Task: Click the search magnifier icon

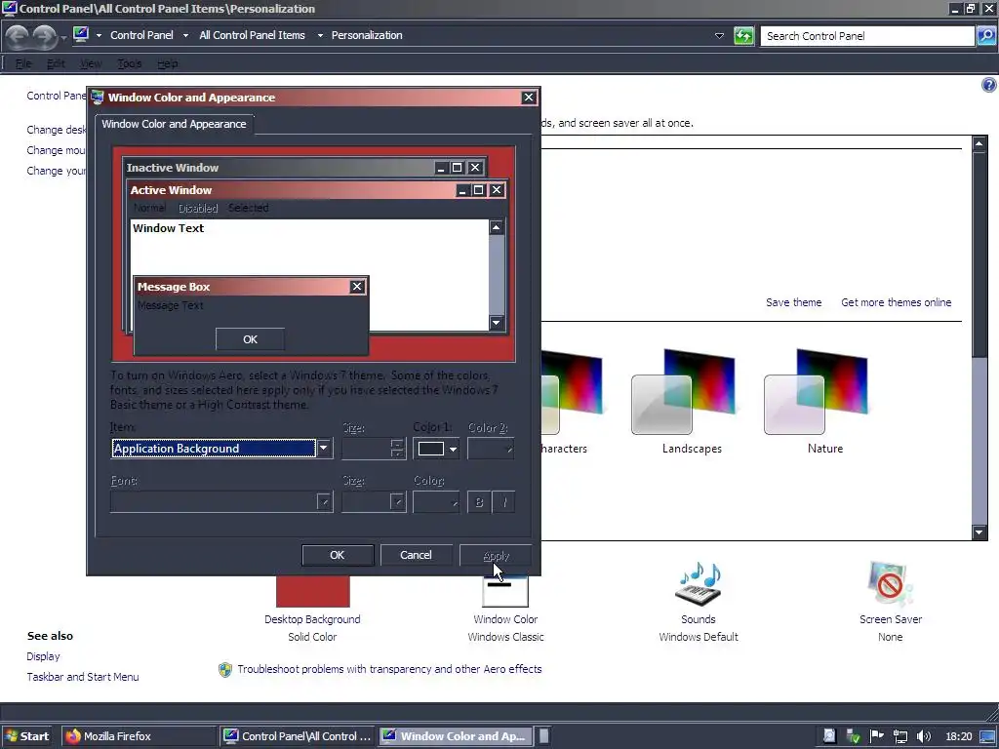Action: 986,36
